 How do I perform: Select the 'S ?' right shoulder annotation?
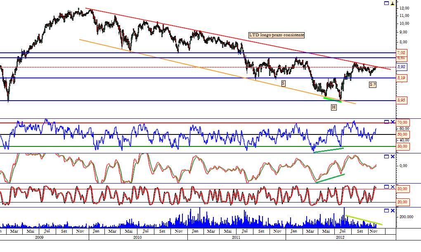(373, 85)
